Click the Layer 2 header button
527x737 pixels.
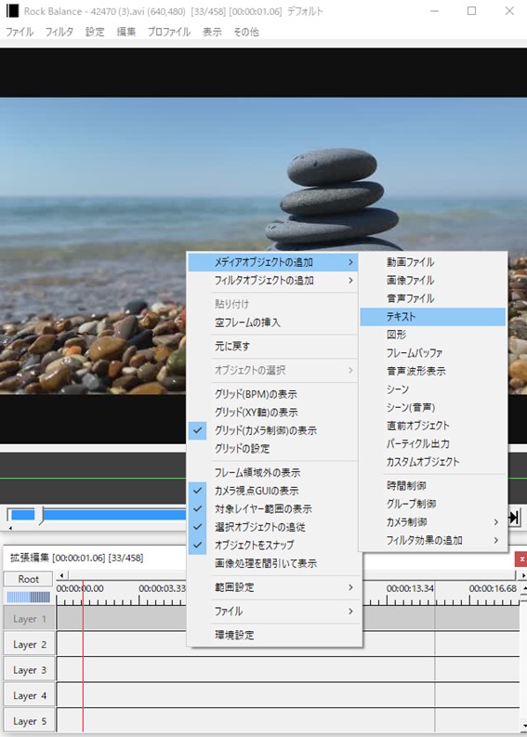(29, 644)
